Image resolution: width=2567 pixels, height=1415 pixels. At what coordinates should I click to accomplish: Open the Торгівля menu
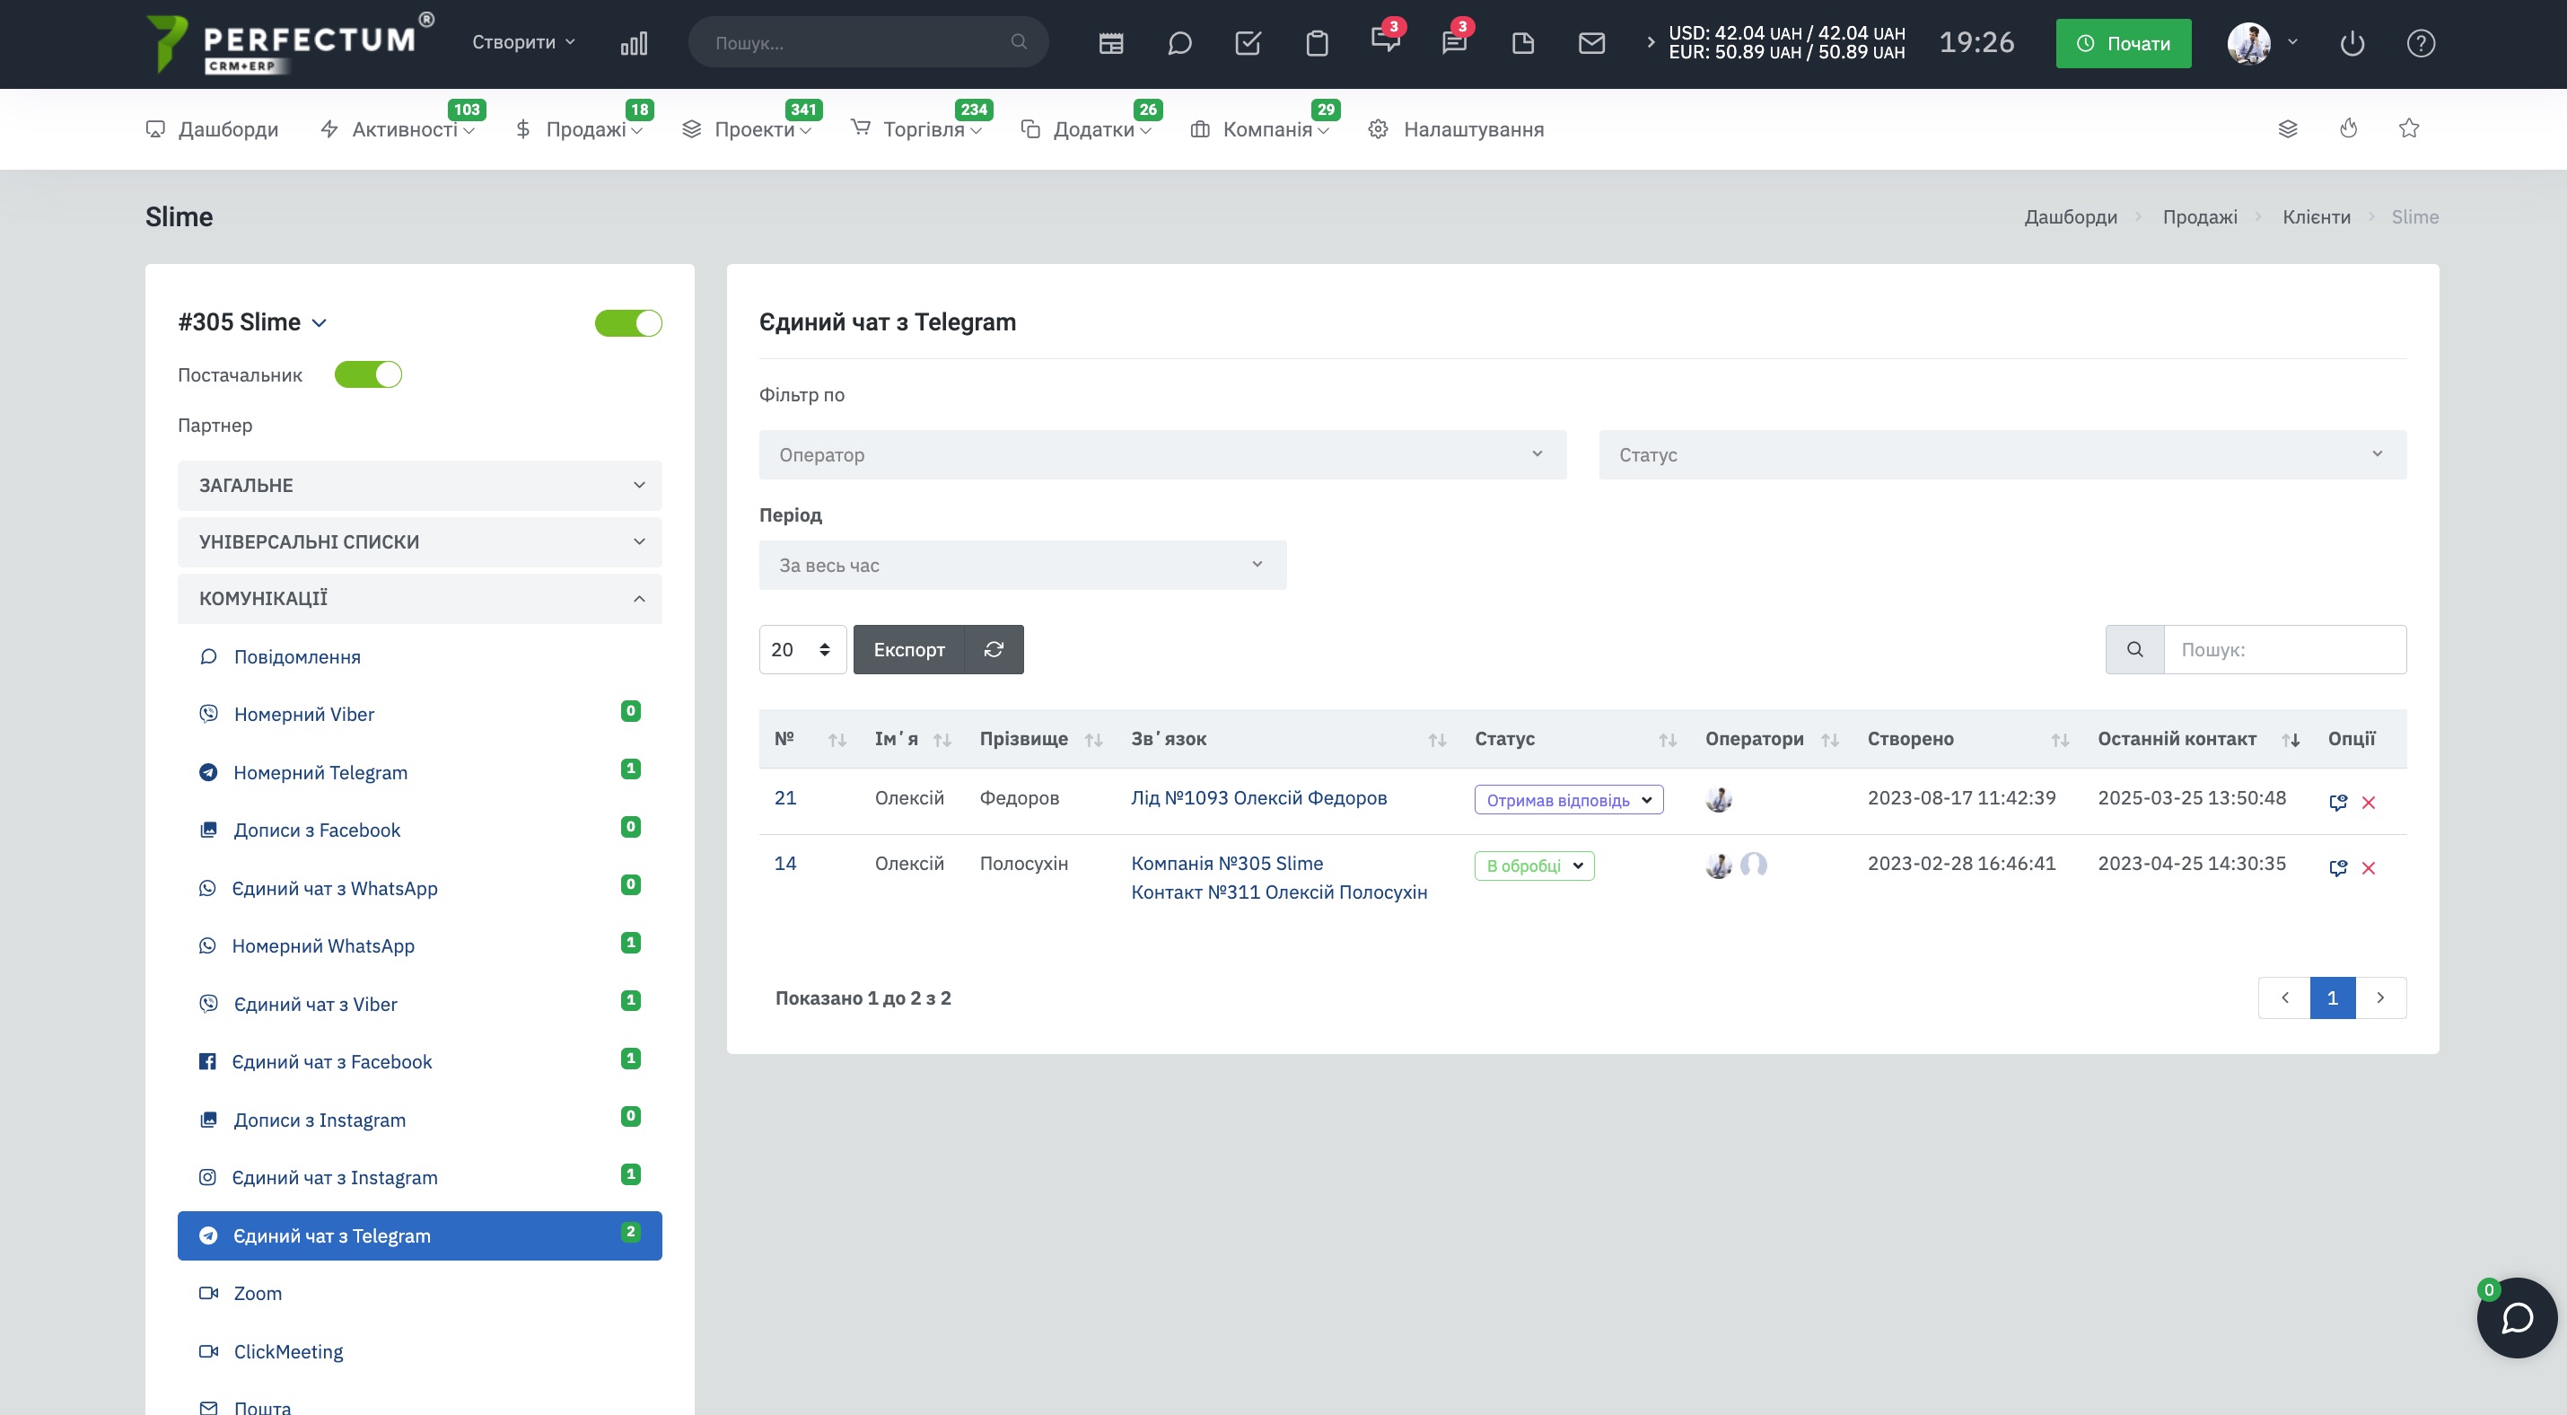tap(916, 129)
